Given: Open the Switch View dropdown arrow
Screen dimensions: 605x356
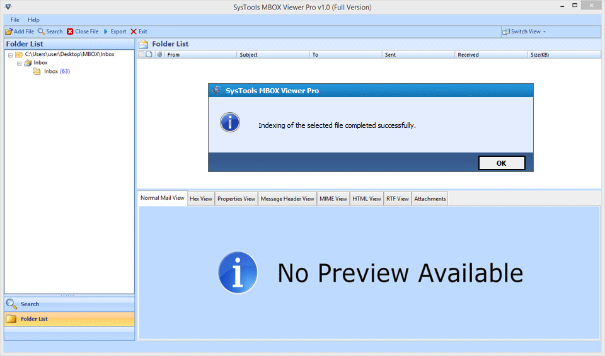Looking at the screenshot, I should [544, 32].
